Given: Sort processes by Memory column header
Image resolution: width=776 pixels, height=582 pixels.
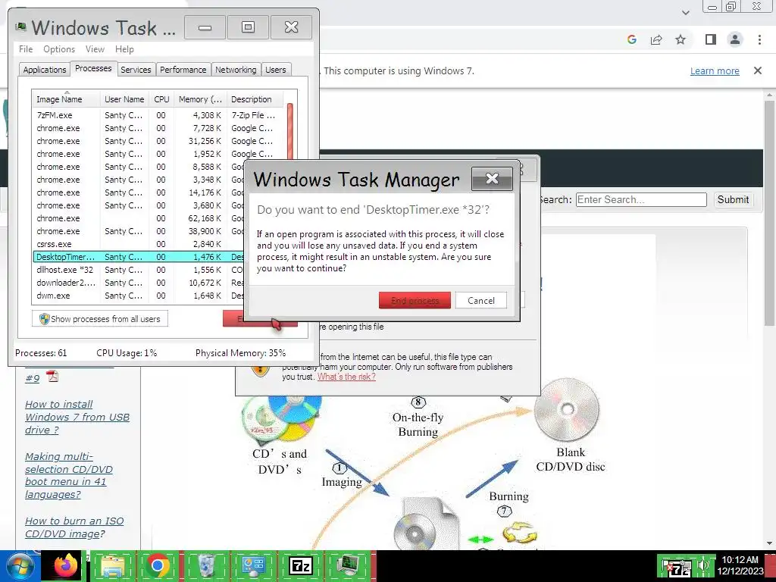Looking at the screenshot, I should [x=200, y=99].
